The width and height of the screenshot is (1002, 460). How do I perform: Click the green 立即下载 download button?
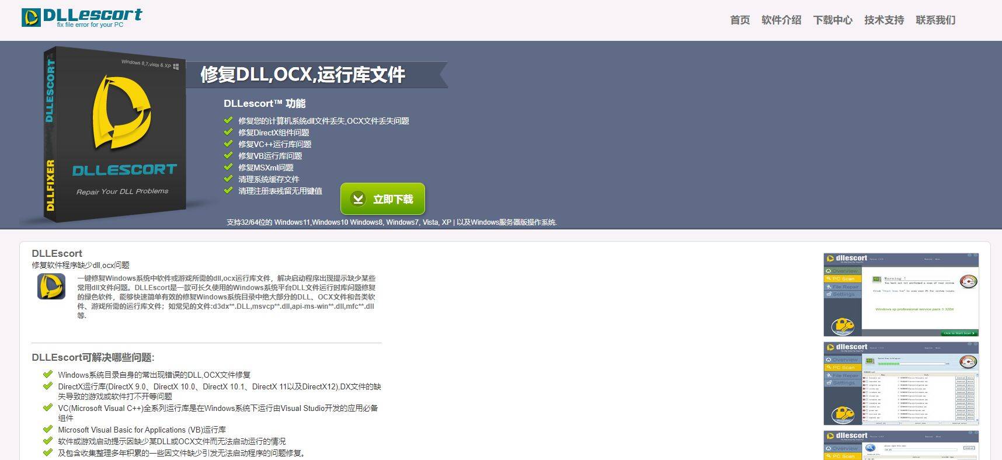pyautogui.click(x=382, y=199)
